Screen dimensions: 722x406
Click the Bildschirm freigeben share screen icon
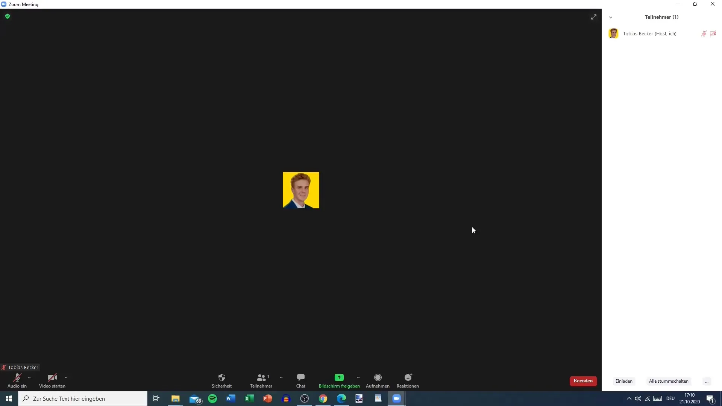pyautogui.click(x=339, y=377)
